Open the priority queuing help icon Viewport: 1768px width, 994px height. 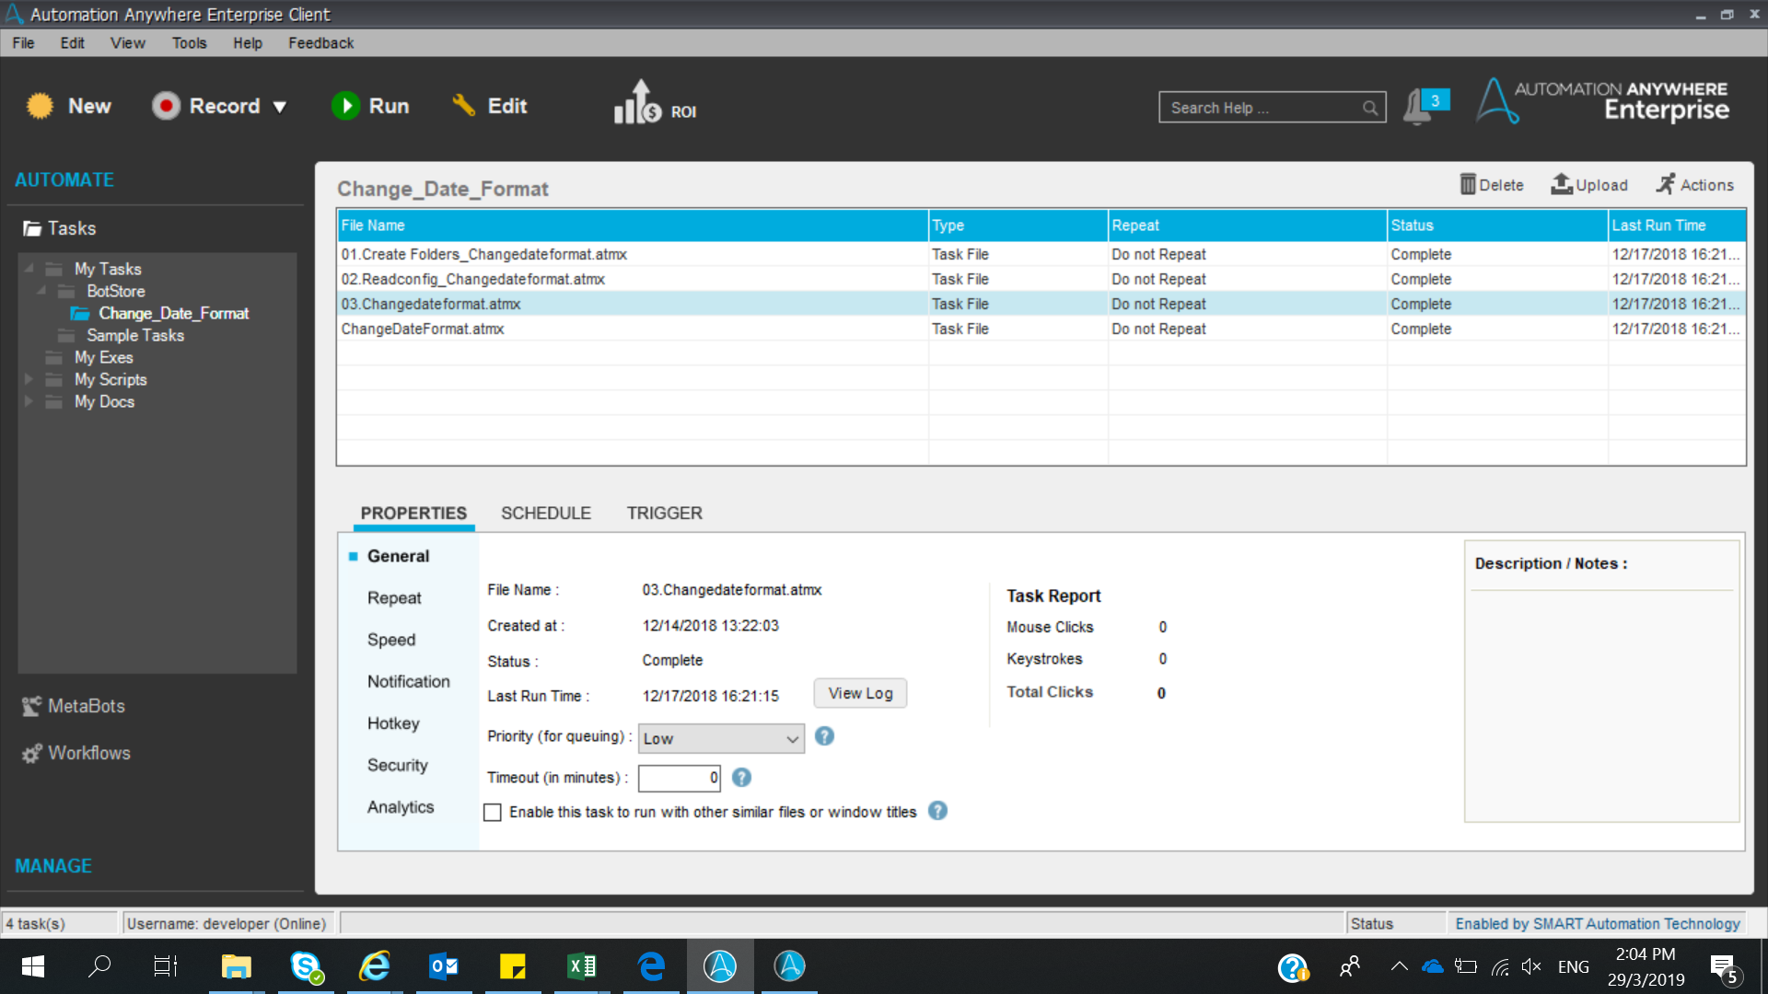click(824, 736)
